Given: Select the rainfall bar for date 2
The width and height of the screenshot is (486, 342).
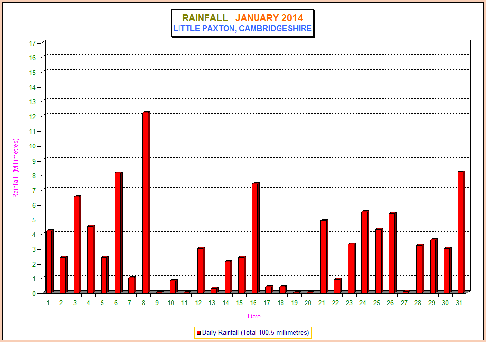Looking at the screenshot, I should coord(64,274).
